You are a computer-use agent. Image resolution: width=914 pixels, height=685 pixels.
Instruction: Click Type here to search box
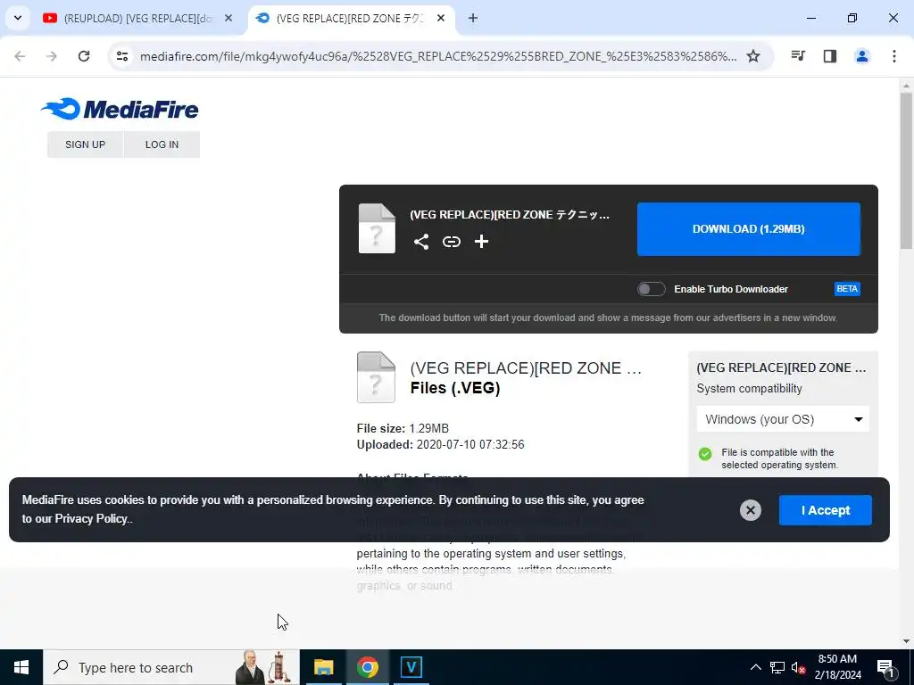click(170, 667)
